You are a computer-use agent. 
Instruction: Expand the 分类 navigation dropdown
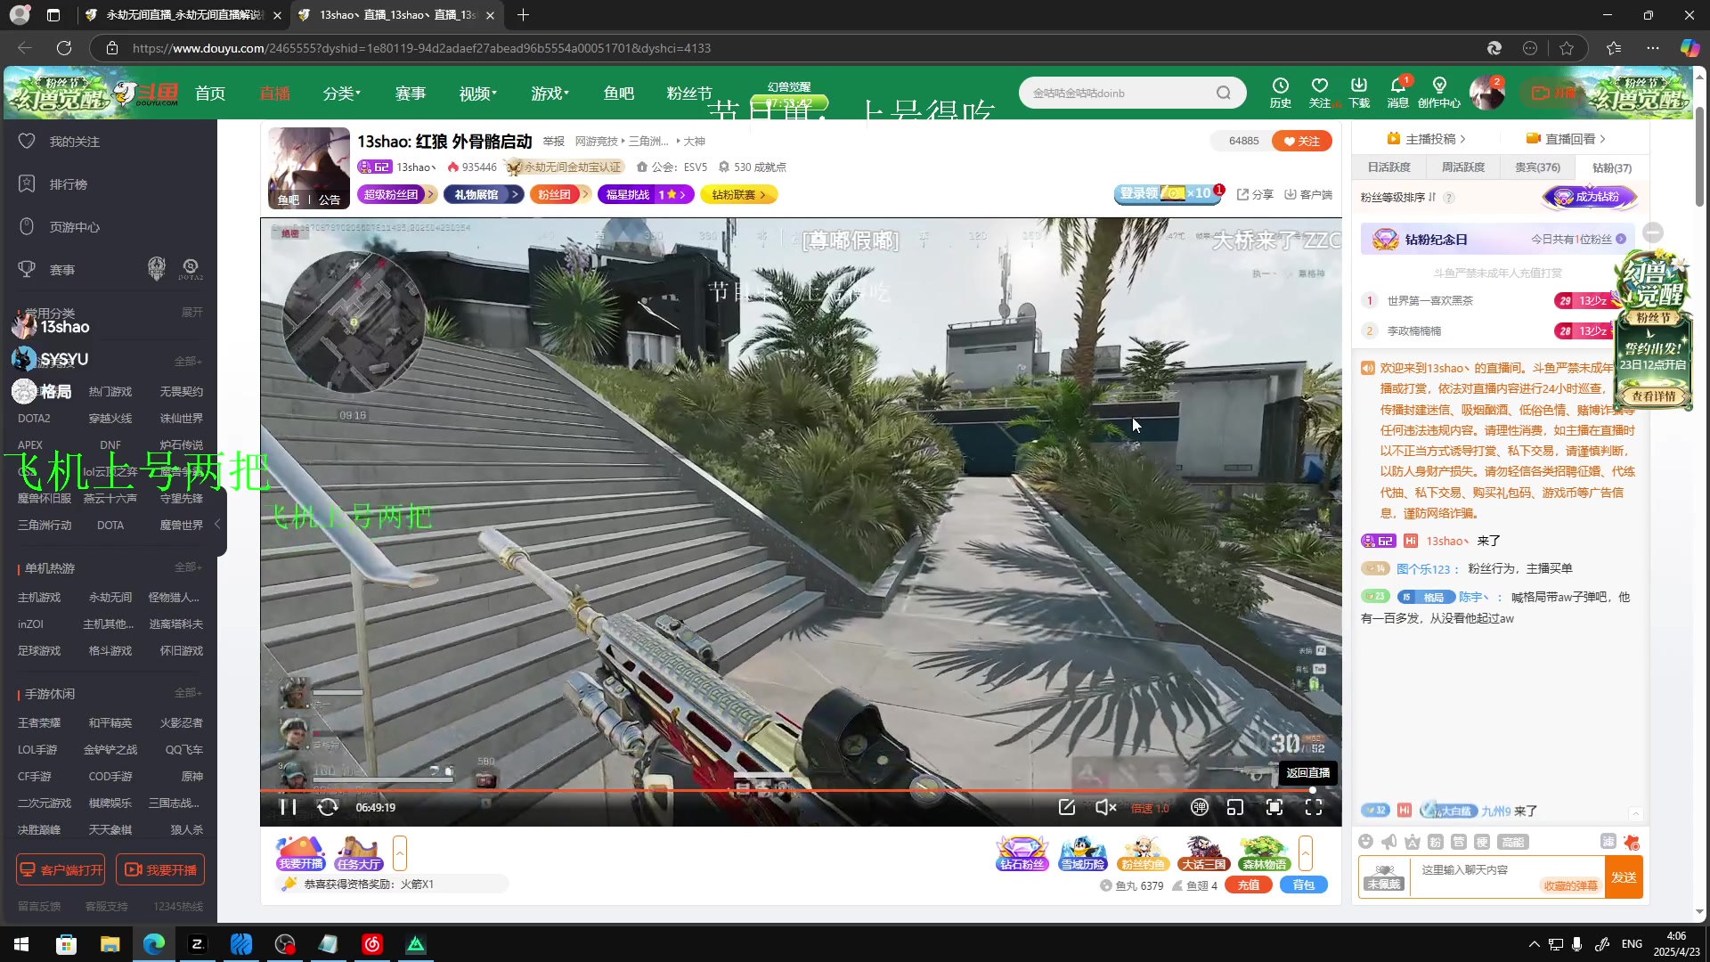[342, 93]
